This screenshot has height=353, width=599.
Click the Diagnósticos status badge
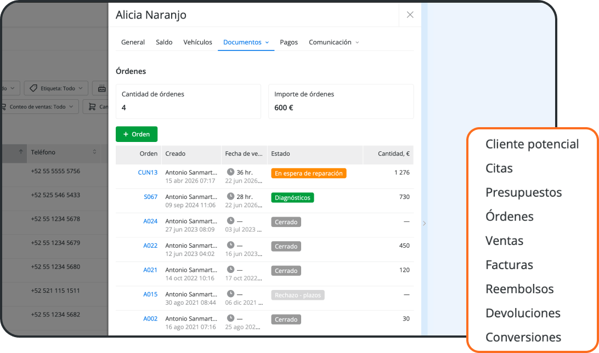click(292, 198)
